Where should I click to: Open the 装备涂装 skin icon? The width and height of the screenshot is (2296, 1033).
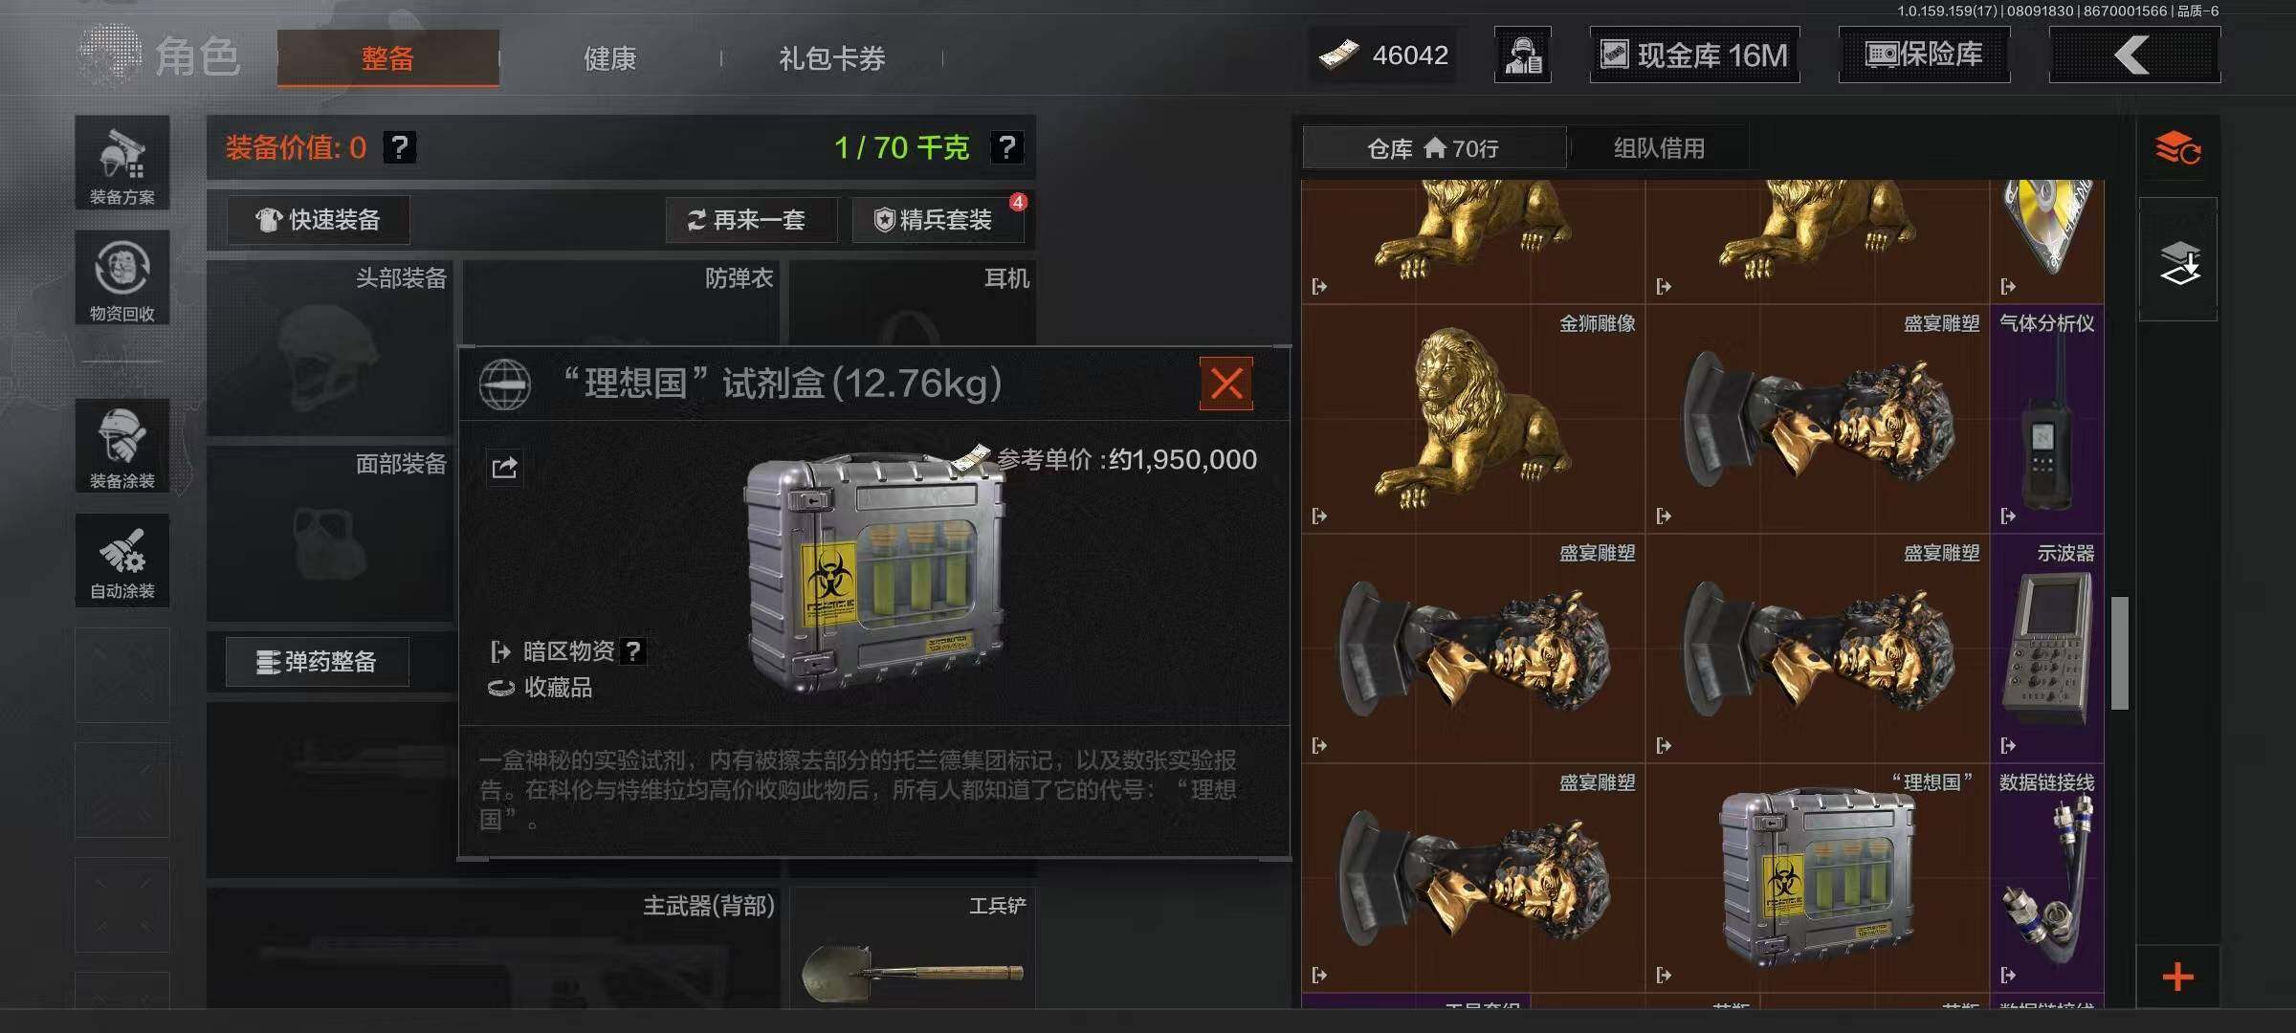point(122,446)
